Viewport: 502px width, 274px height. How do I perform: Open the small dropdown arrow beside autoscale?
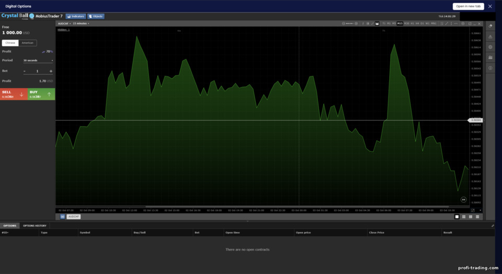(x=480, y=210)
